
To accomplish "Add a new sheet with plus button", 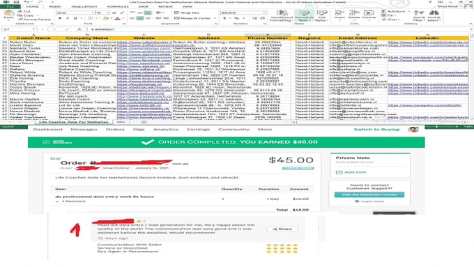I will (x=144, y=122).
